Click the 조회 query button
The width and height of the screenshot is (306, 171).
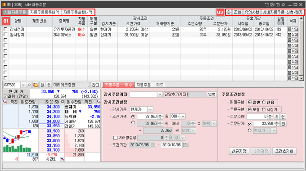click(237, 12)
